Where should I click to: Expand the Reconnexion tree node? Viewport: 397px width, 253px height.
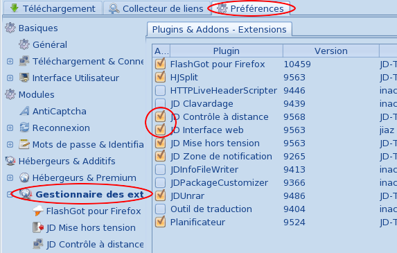tap(10, 128)
